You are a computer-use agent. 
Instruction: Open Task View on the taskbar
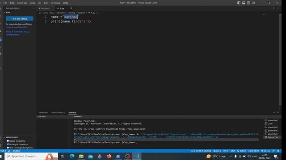[62, 156]
